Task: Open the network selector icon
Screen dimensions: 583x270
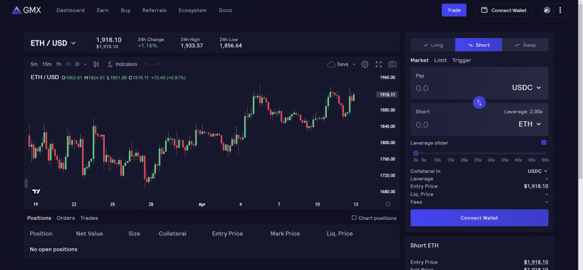Action: (x=547, y=10)
